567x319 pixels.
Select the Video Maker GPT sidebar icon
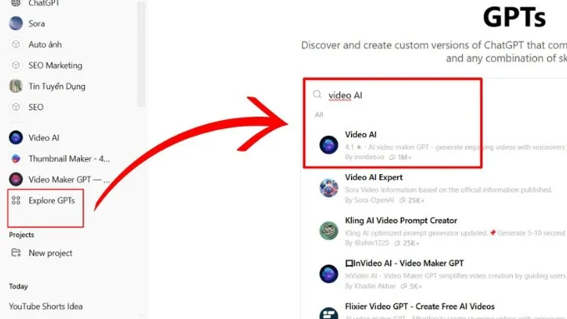coord(16,179)
